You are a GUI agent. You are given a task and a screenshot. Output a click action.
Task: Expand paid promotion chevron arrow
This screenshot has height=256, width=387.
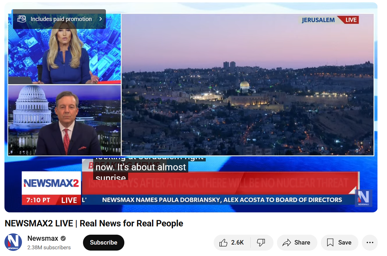(x=100, y=19)
